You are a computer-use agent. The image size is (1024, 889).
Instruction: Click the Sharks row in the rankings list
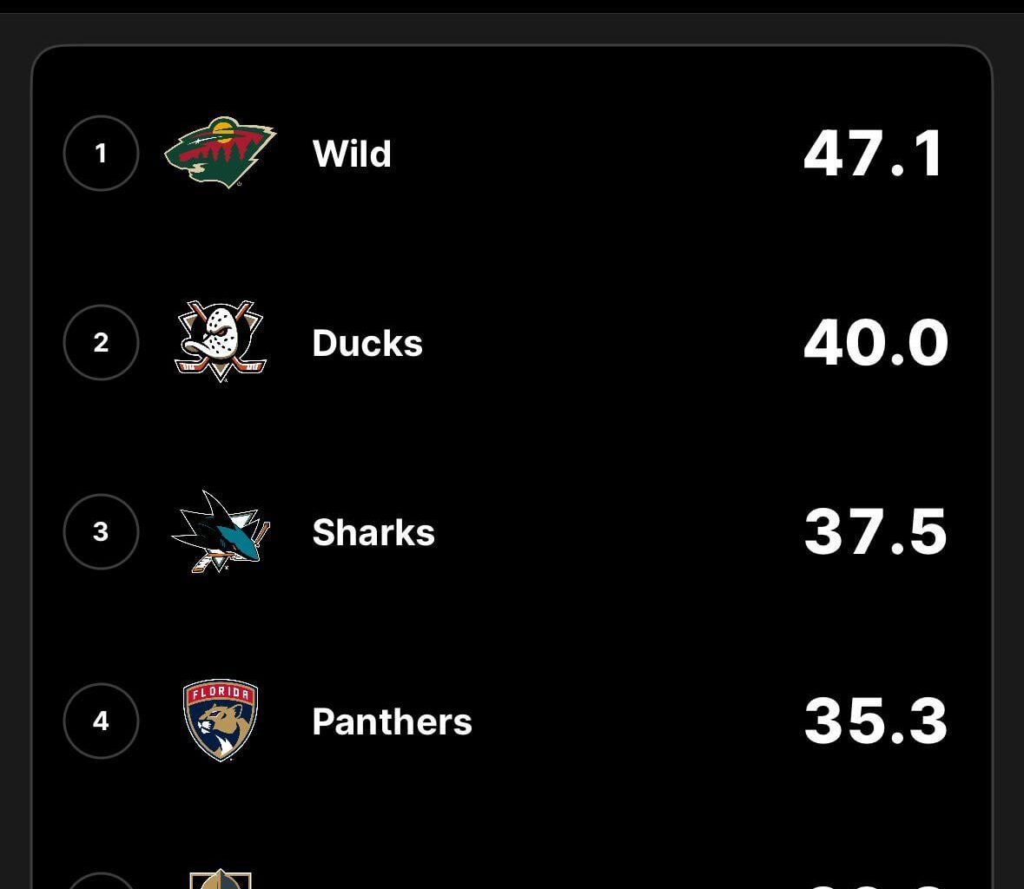tap(512, 531)
